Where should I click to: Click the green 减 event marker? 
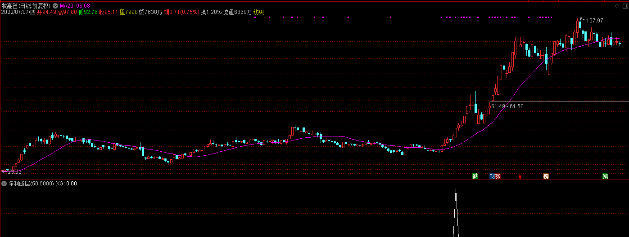coord(605,176)
